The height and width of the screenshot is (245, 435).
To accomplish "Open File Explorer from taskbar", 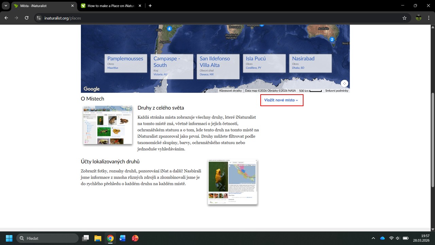I will coord(98,238).
